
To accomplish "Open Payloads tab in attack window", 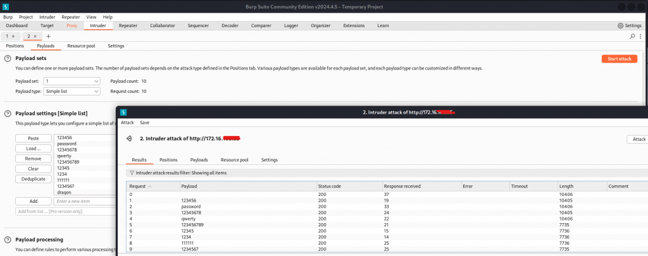I will point(199,160).
